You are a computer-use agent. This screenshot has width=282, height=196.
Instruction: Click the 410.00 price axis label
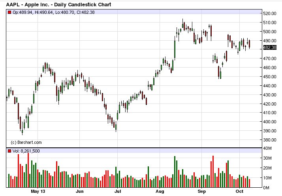(270, 113)
